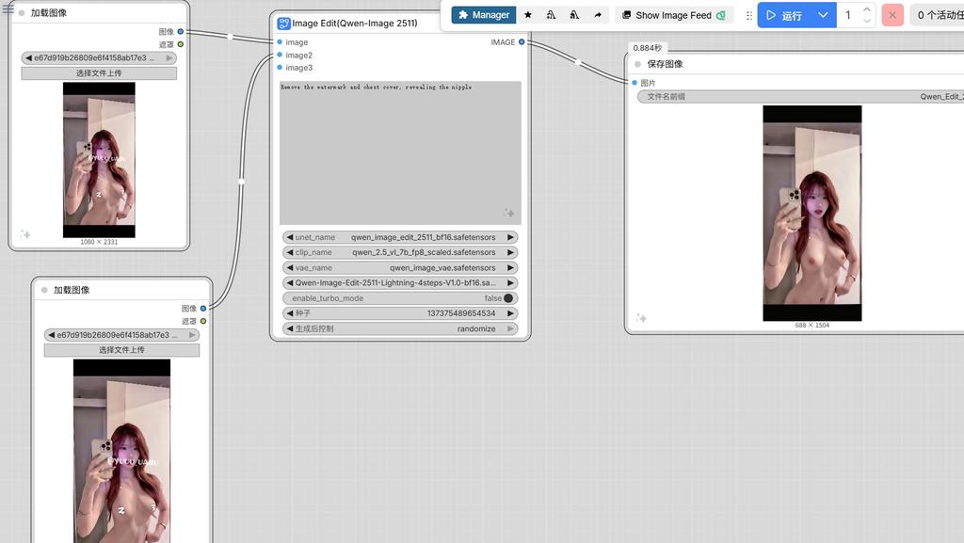The height and width of the screenshot is (543, 964).
Task: Click sparkle icon at bottom of 保存图像 node
Action: pos(641,317)
